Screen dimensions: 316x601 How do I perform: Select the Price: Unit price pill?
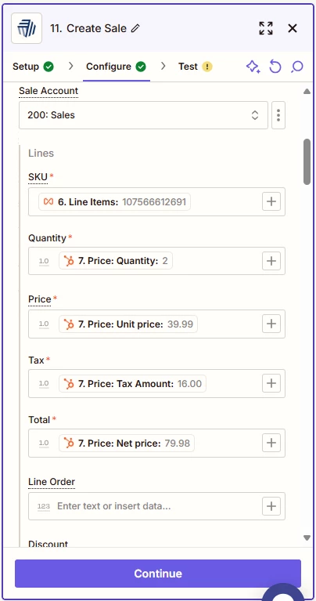point(128,324)
